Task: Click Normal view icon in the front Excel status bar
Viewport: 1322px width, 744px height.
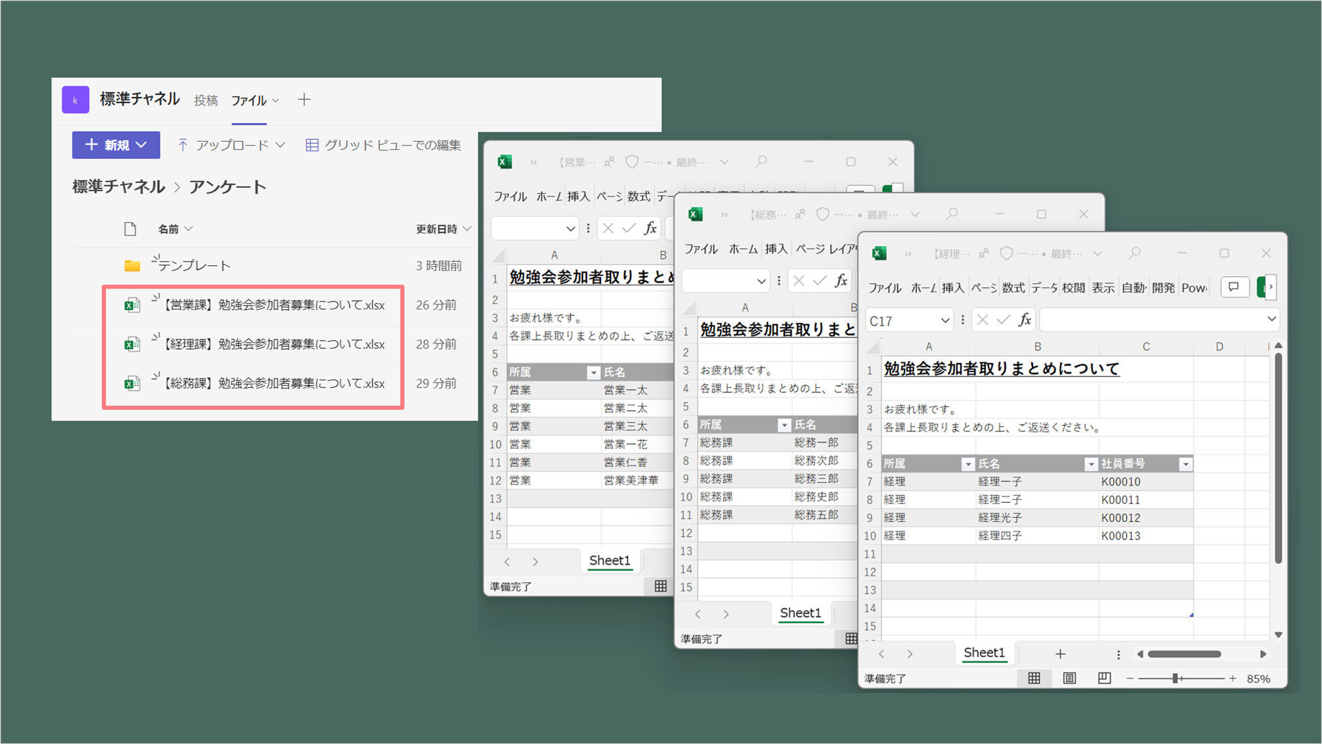Action: click(1034, 678)
